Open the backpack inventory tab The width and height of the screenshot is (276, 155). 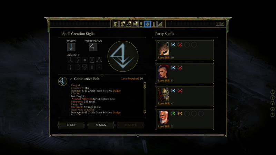coord(116,24)
